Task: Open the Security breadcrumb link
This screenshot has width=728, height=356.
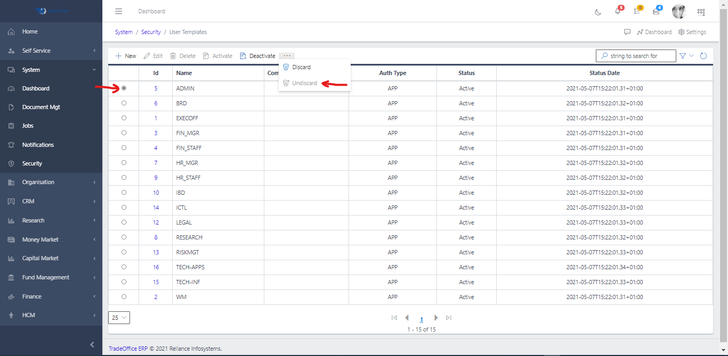Action: coord(151,32)
